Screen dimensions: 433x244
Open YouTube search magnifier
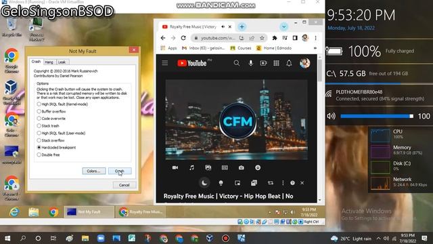tap(237, 63)
